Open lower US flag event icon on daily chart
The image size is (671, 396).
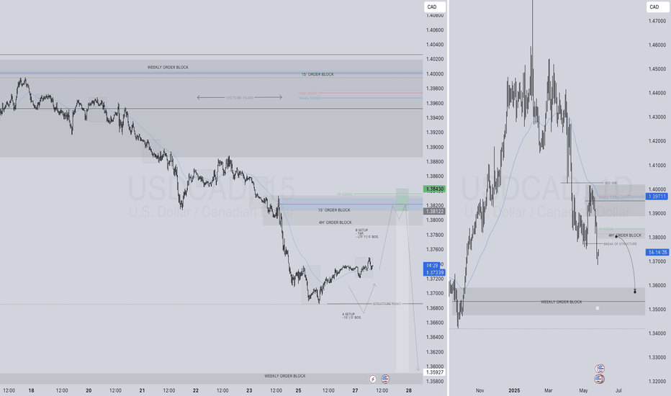[600, 379]
